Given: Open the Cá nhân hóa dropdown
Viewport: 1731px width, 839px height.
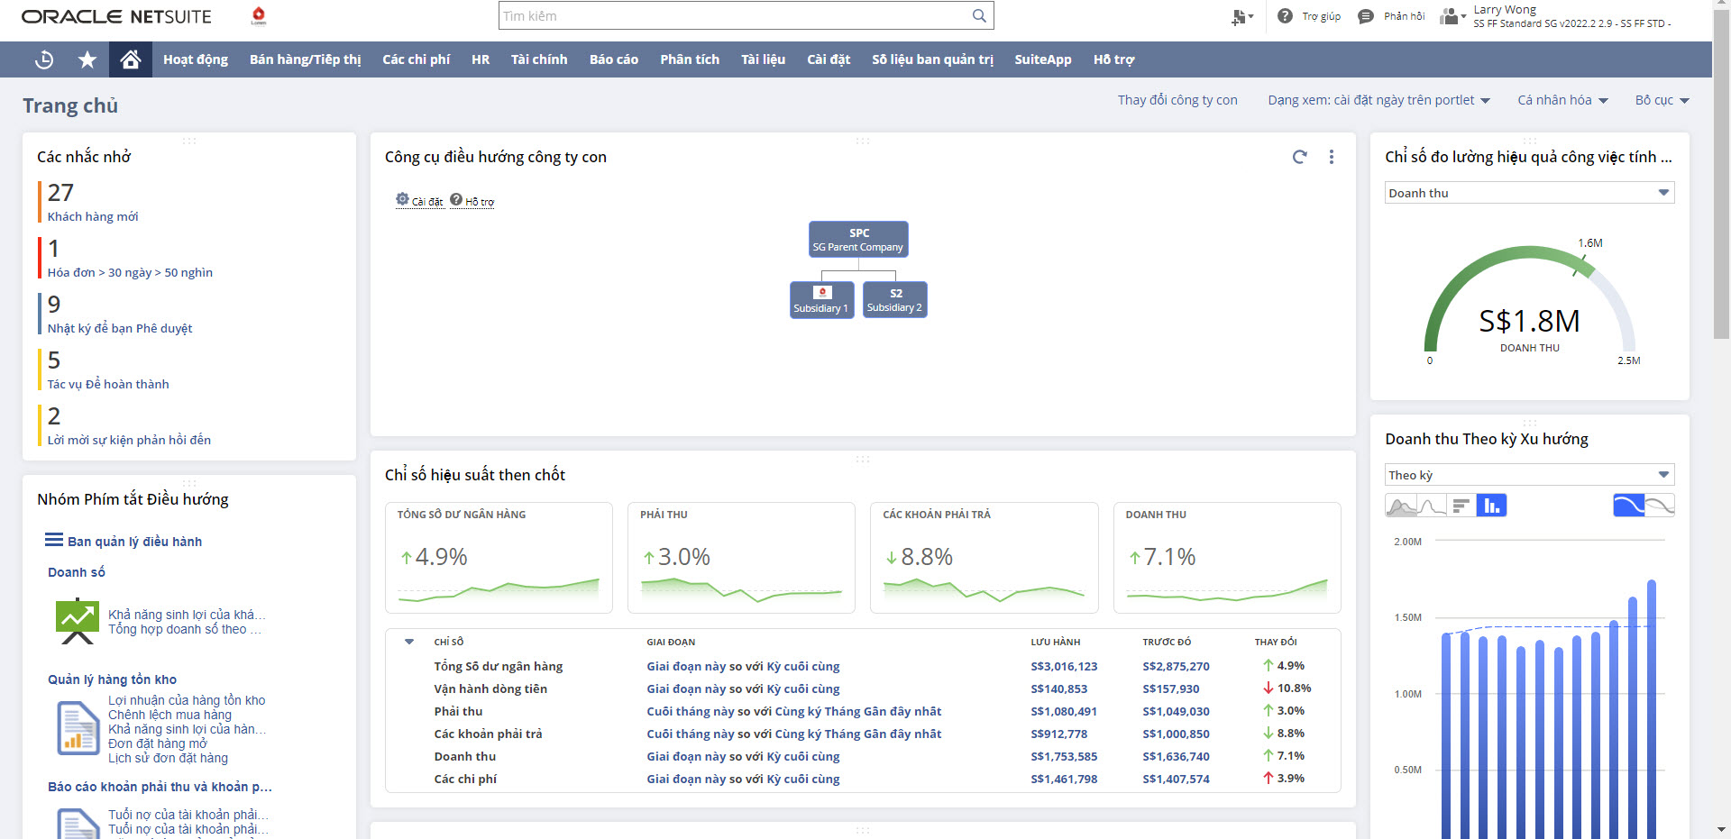Looking at the screenshot, I should [1562, 100].
